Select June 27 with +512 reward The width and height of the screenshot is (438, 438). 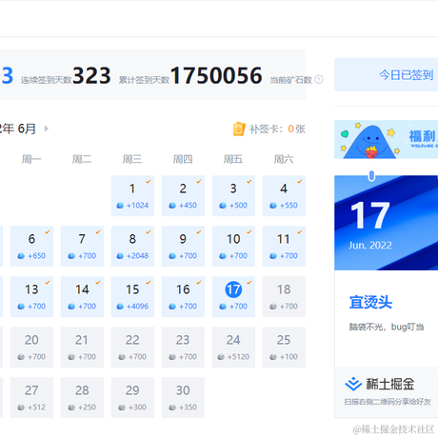pyautogui.click(x=31, y=398)
